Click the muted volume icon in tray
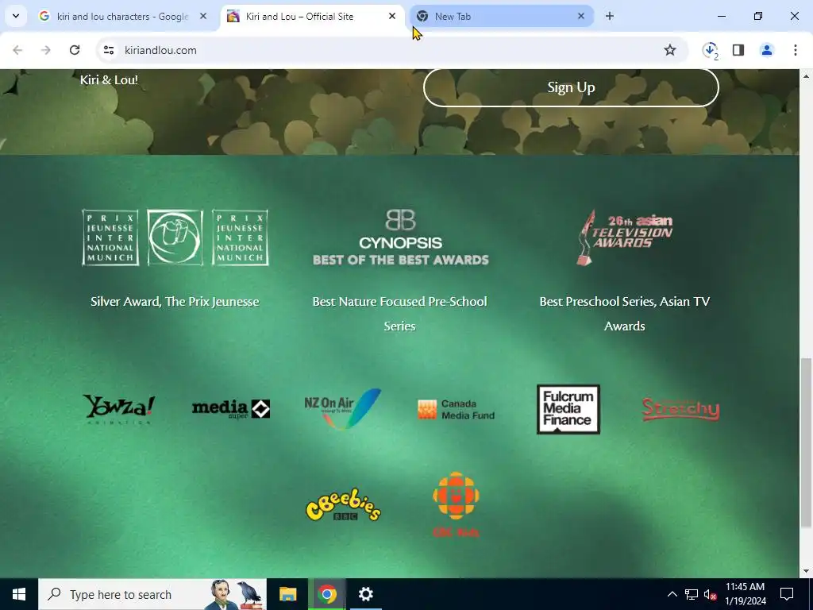Viewport: 813px width, 610px height. click(x=711, y=594)
